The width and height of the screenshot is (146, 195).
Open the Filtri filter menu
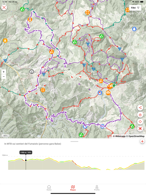135,8
